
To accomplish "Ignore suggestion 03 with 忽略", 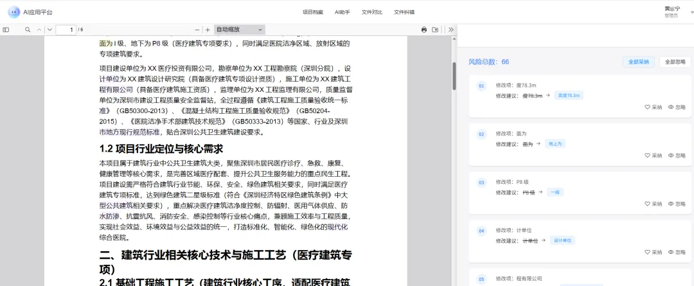I will coord(677,204).
